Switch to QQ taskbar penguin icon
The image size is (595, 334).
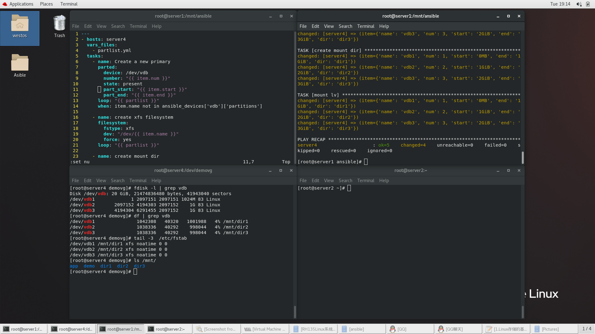coord(393,329)
